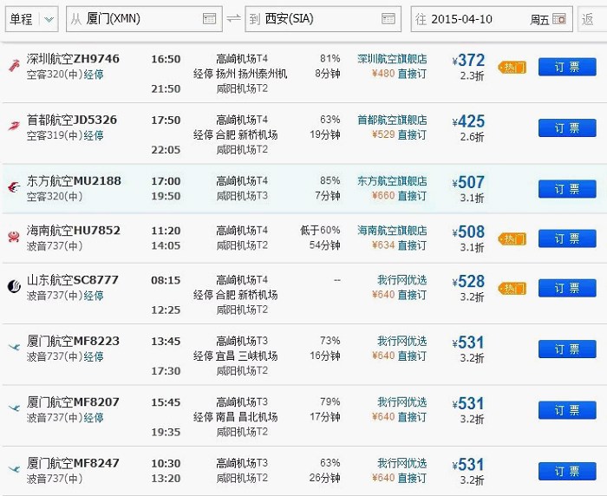Image resolution: width=607 pixels, height=496 pixels.
Task: Book ticket for flight JD5326
Action: pos(567,127)
